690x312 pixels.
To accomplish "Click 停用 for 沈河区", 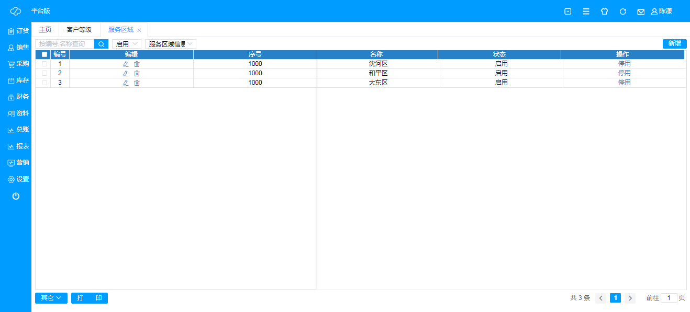I will [x=625, y=64].
